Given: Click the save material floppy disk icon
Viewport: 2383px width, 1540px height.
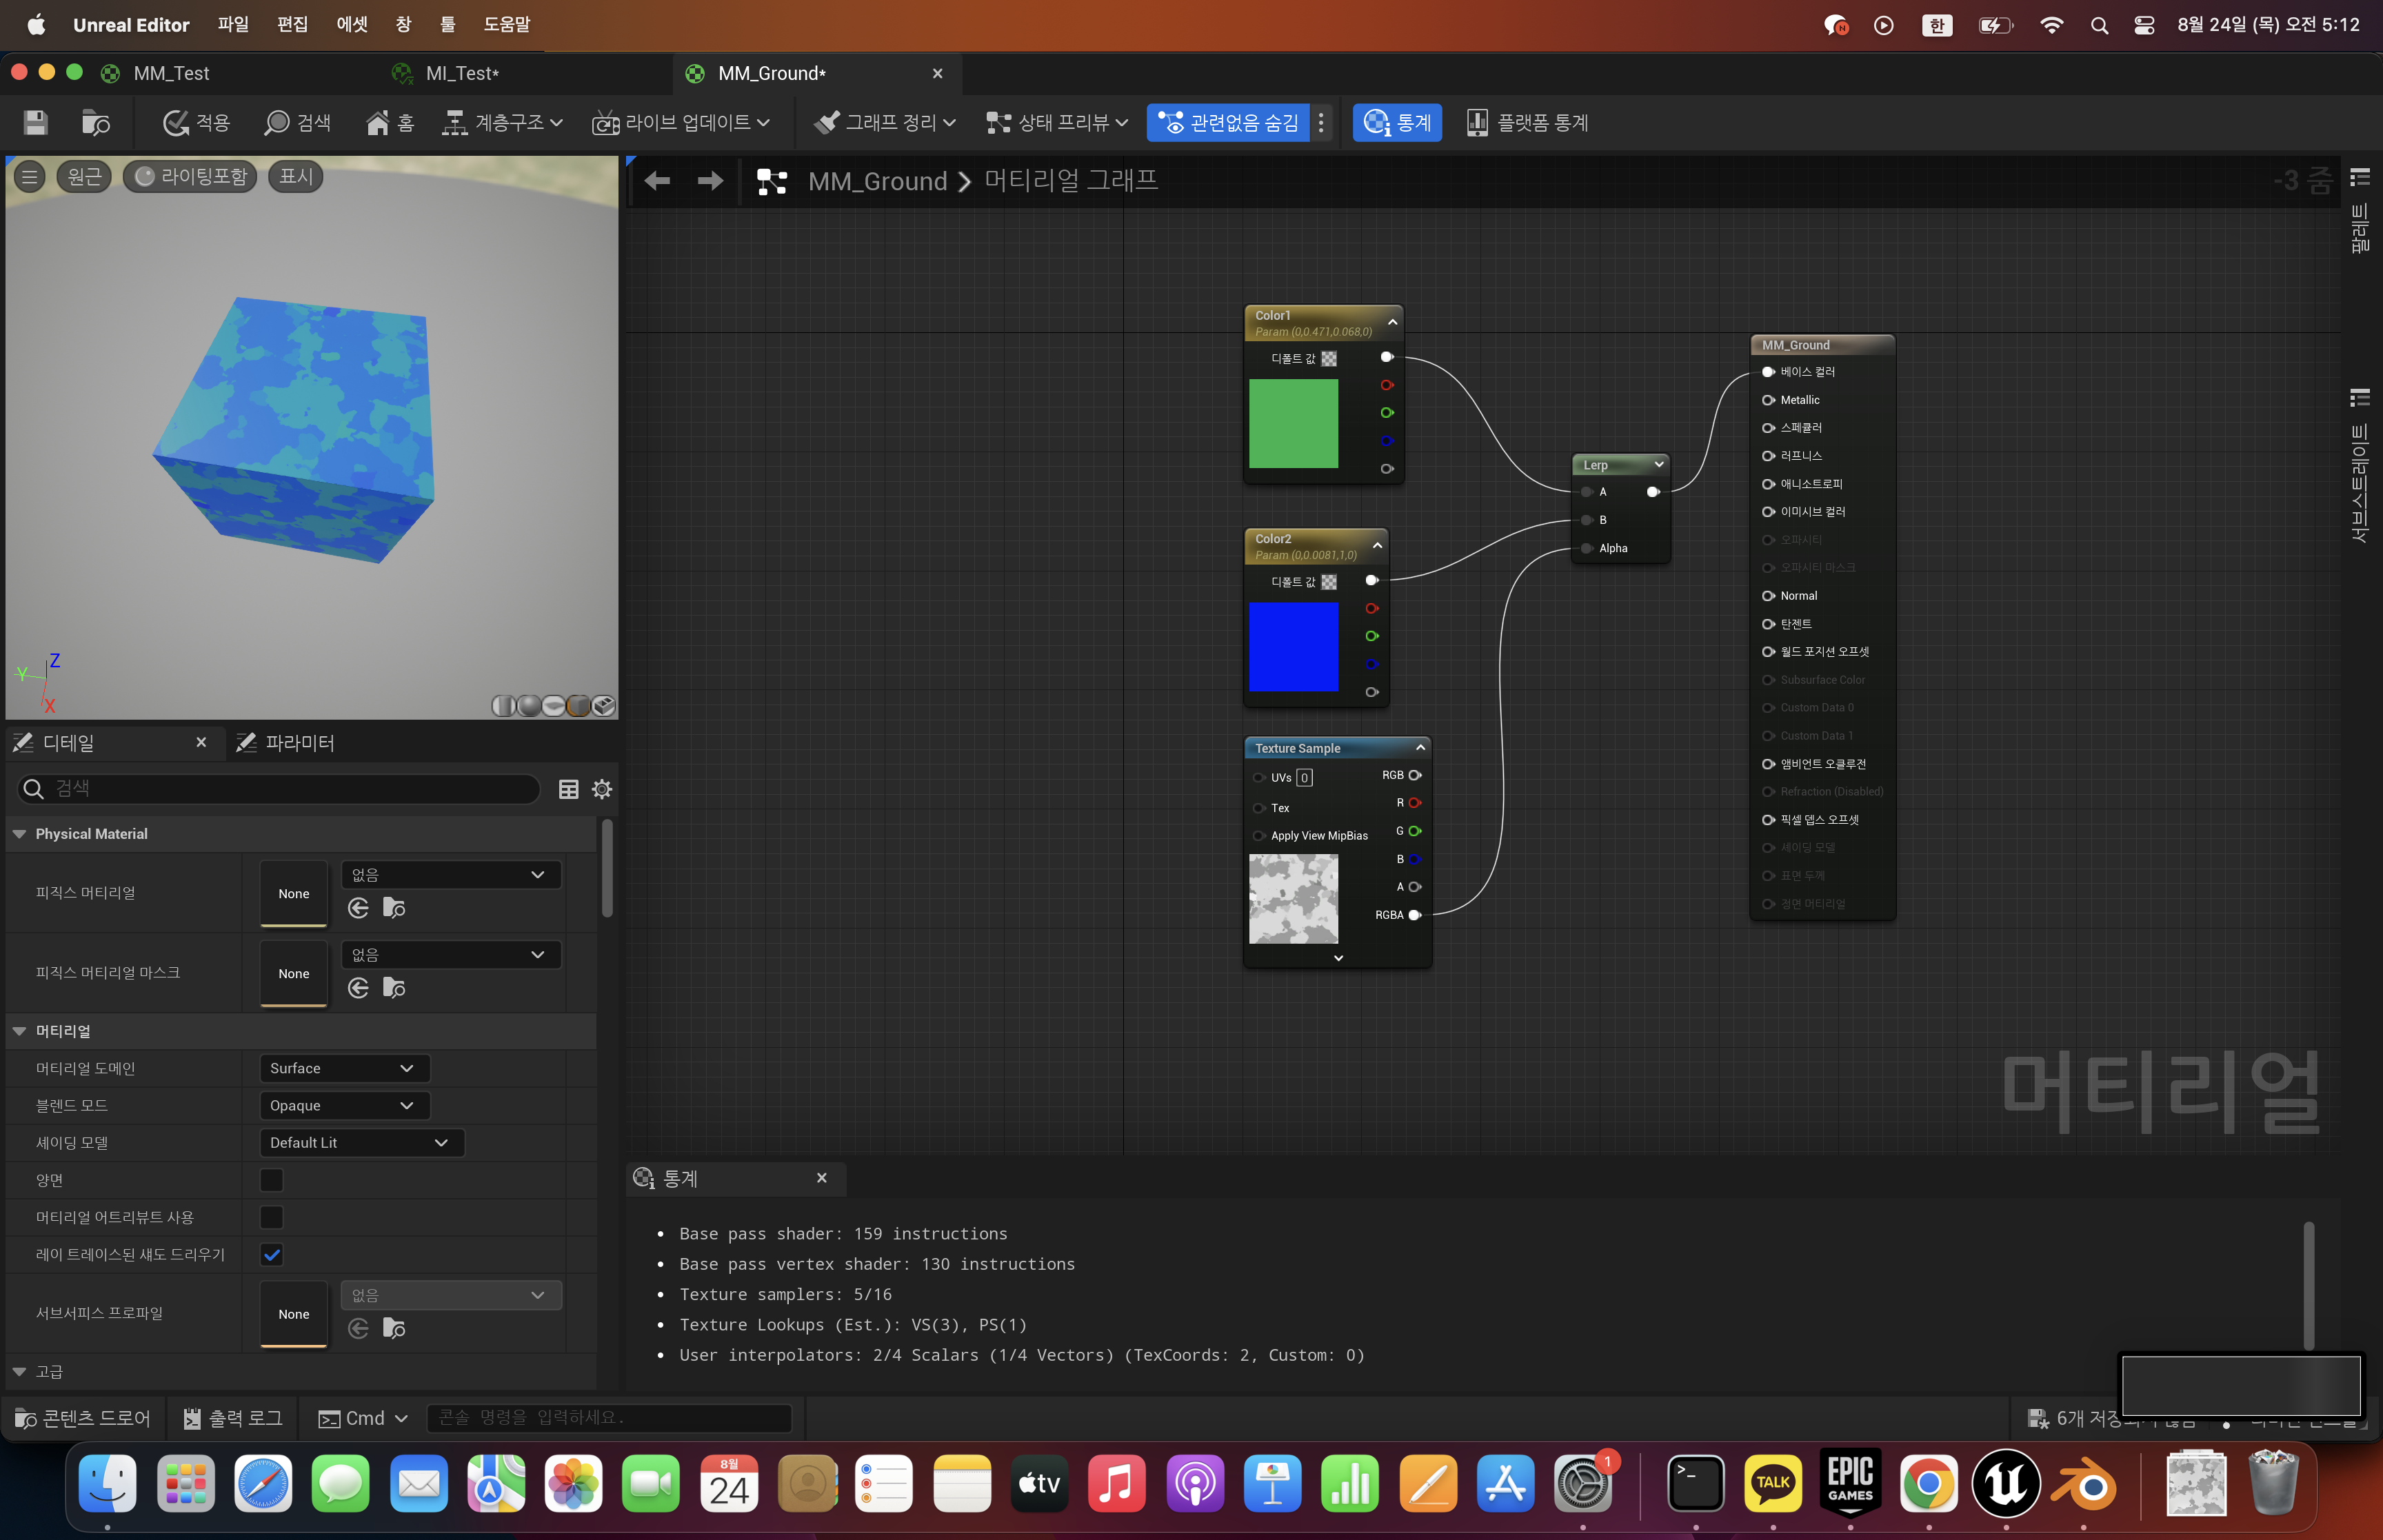Looking at the screenshot, I should 35,122.
